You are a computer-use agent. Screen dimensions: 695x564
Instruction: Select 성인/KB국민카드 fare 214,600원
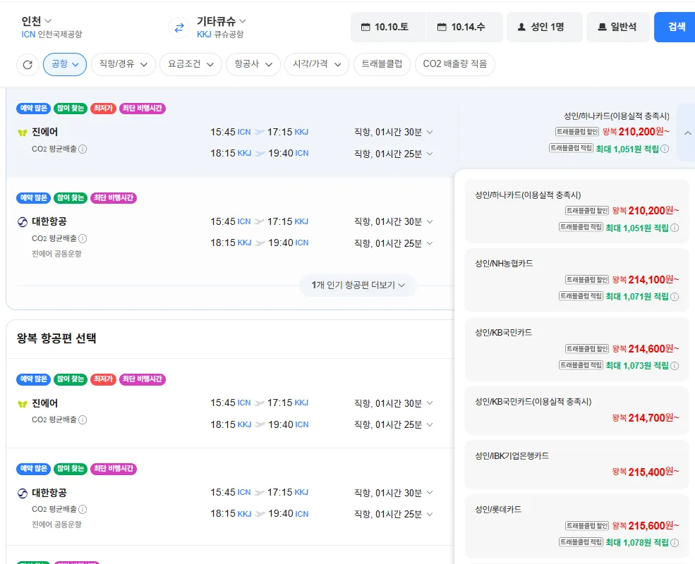point(576,349)
